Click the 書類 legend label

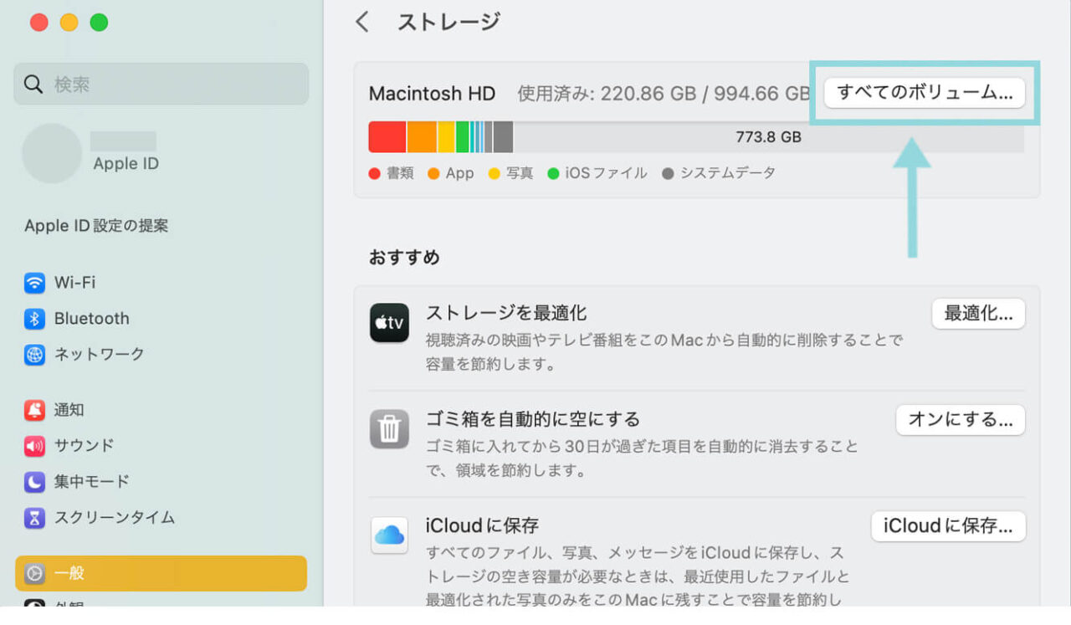click(400, 173)
